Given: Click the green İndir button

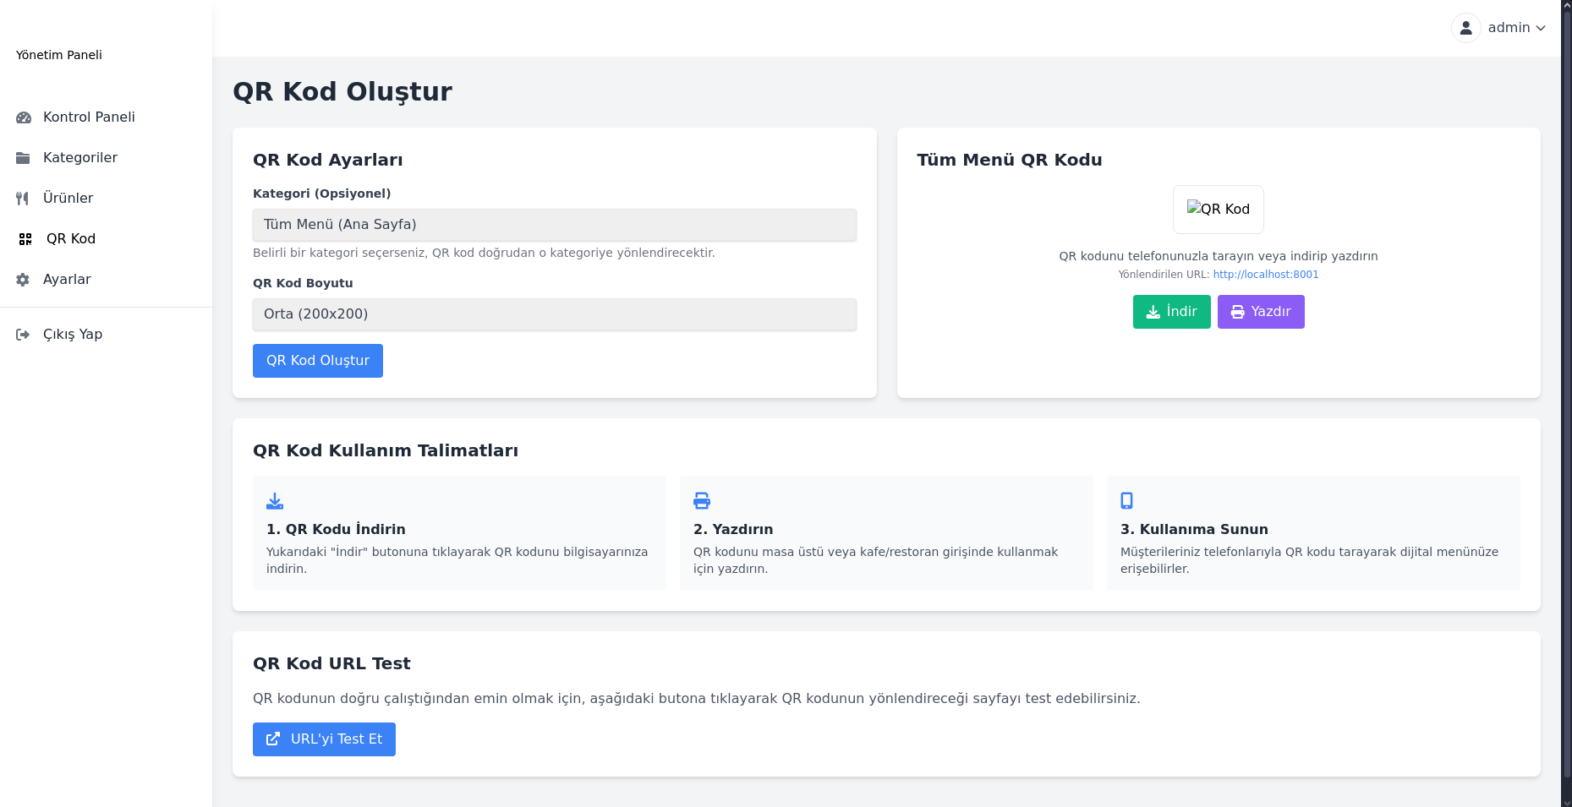Looking at the screenshot, I should (x=1171, y=312).
